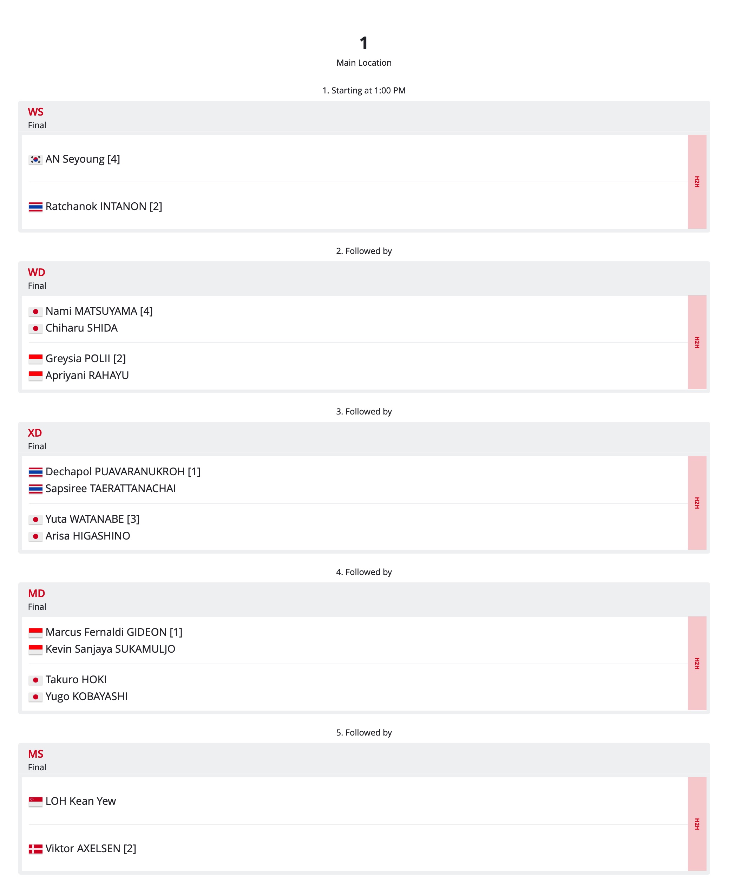Open Viktor AXELSEN player link
The height and width of the screenshot is (888, 729).
[83, 848]
